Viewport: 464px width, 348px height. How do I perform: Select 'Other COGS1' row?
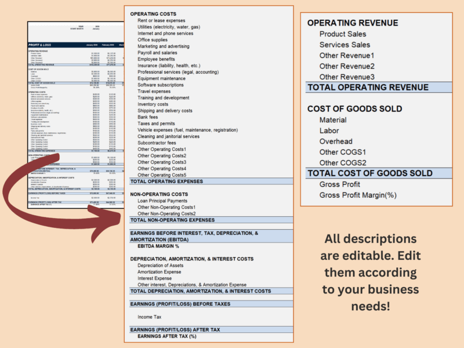[x=343, y=152]
